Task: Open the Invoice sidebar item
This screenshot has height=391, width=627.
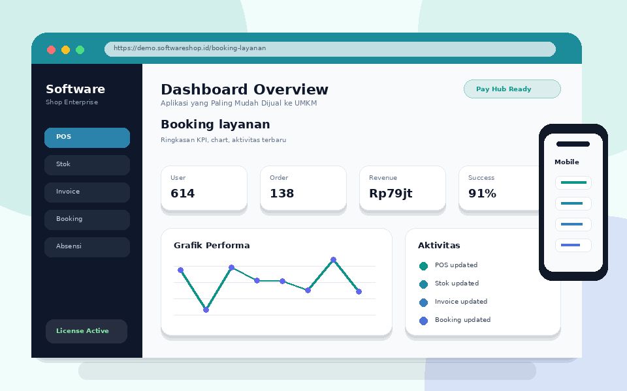Action: pyautogui.click(x=87, y=192)
